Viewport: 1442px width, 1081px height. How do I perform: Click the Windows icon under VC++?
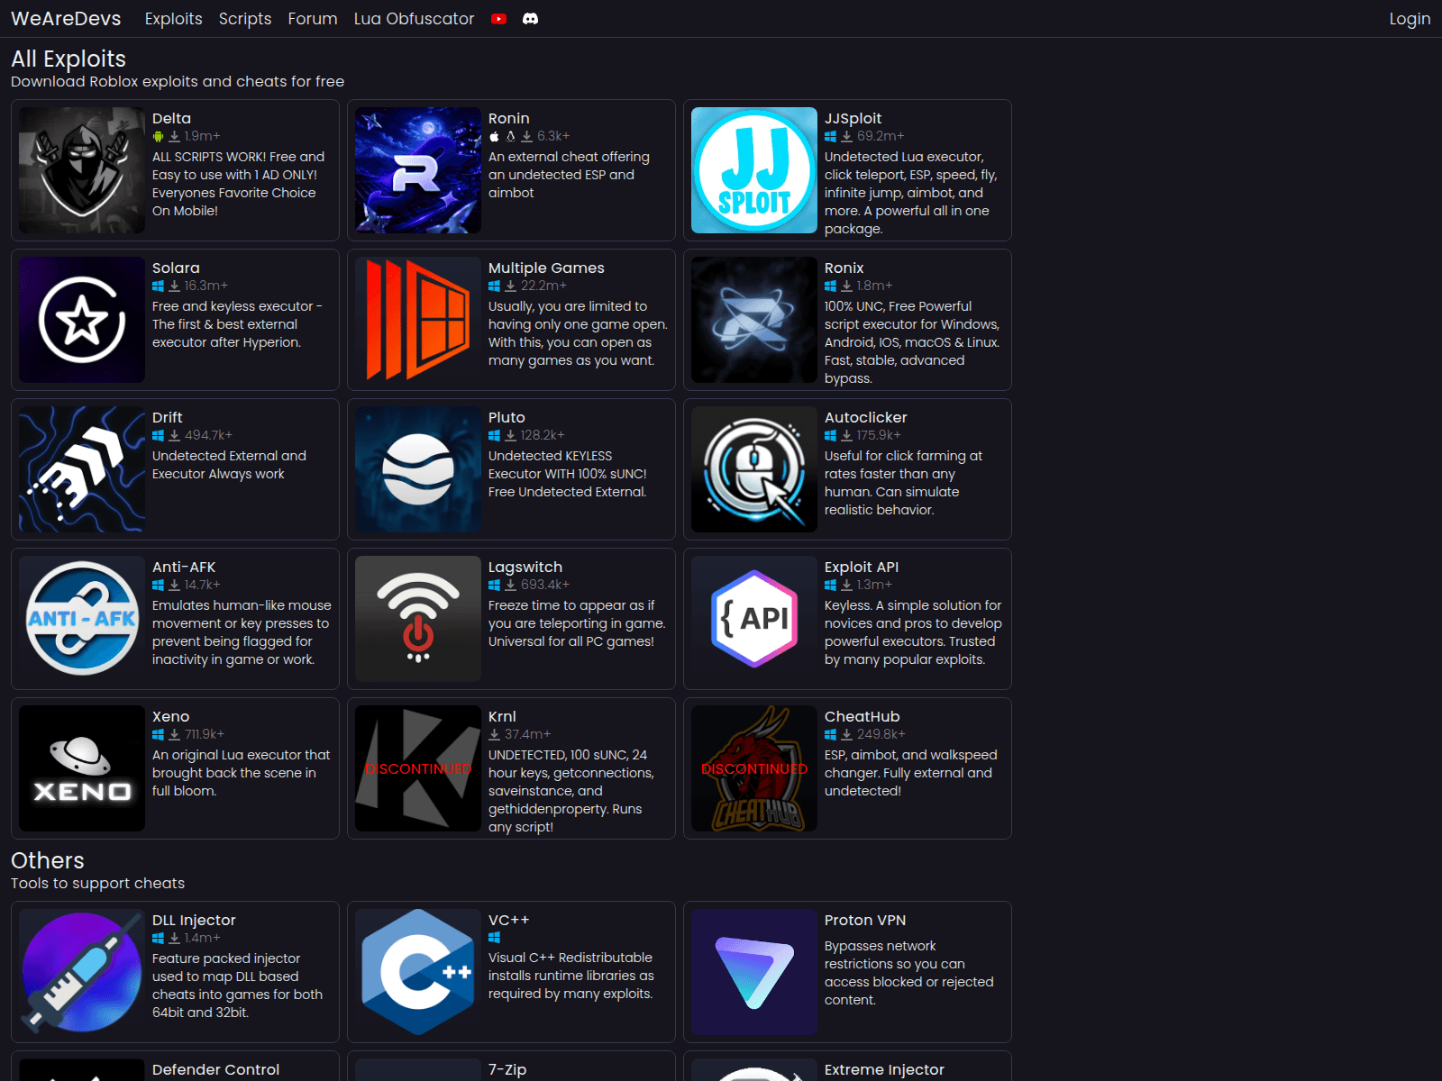pyautogui.click(x=494, y=938)
